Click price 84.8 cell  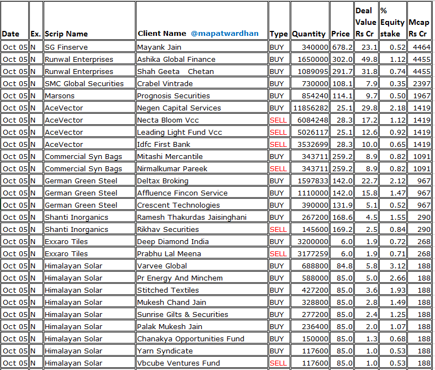342,266
